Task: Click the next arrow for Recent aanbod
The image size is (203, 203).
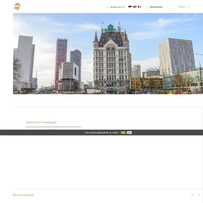Action: (199, 195)
